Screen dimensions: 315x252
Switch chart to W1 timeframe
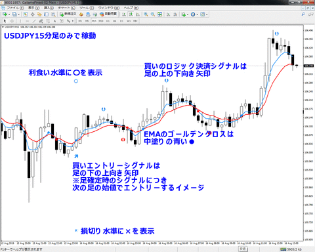129,21
